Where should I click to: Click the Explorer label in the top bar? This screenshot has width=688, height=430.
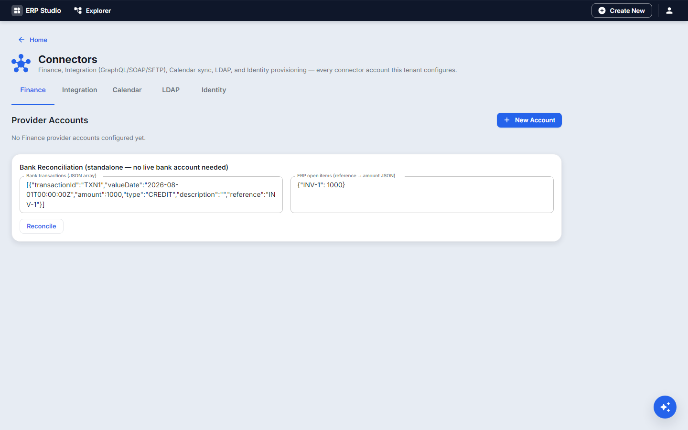(98, 11)
